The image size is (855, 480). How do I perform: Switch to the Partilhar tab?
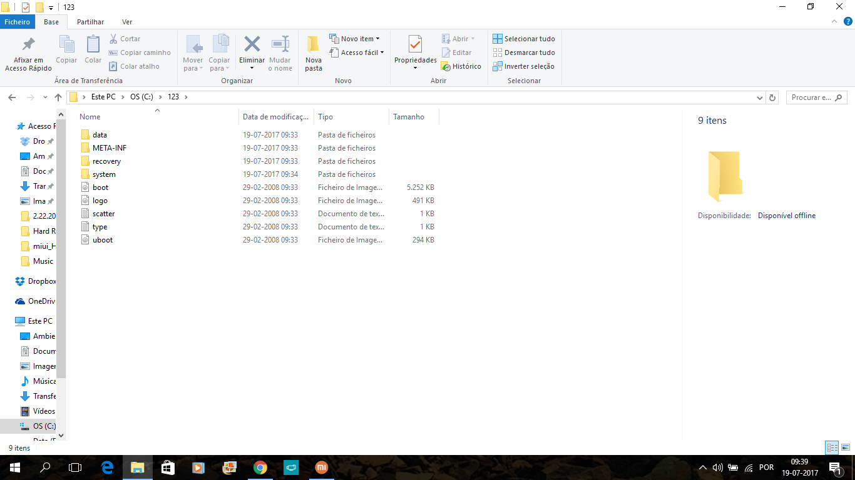click(x=90, y=22)
